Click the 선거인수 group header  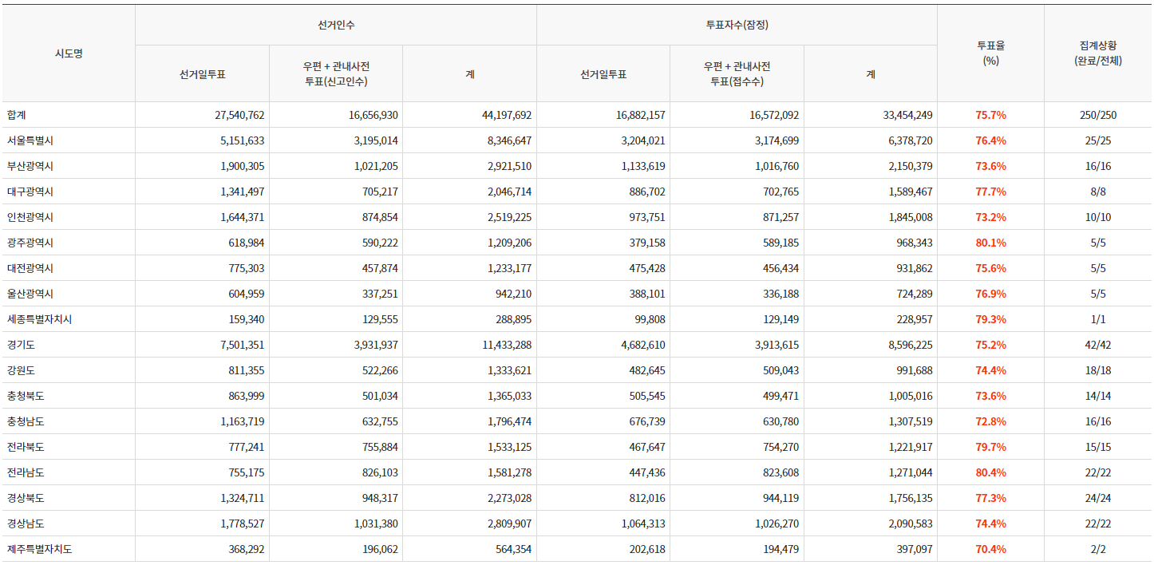tap(336, 25)
